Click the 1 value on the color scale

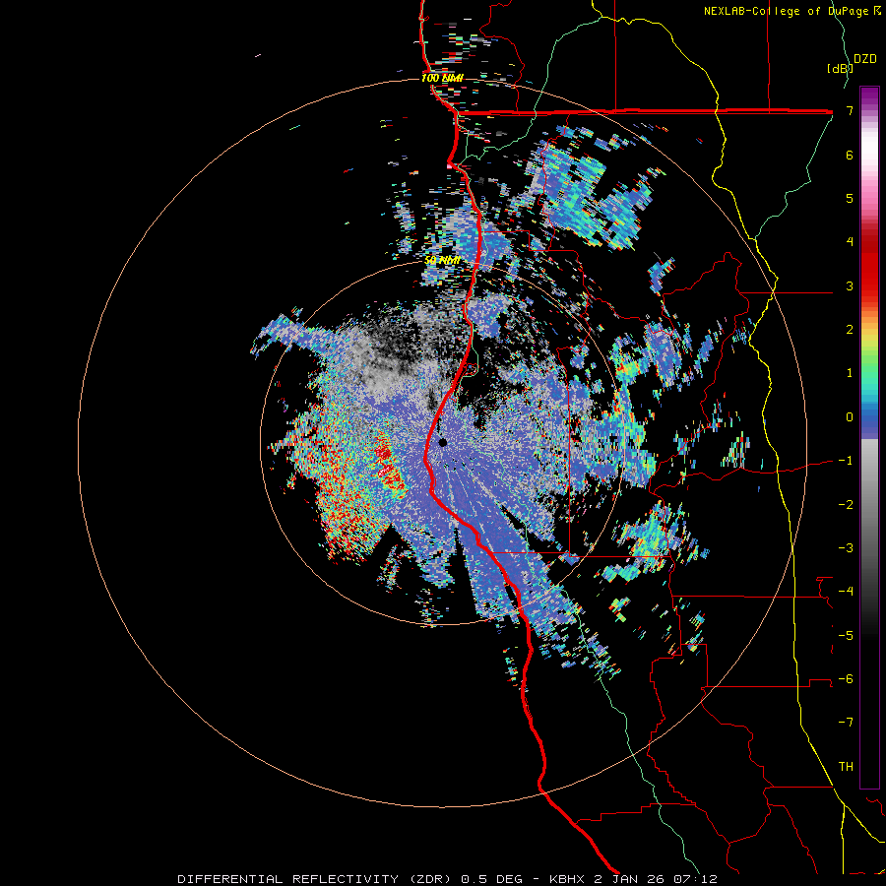(x=850, y=373)
